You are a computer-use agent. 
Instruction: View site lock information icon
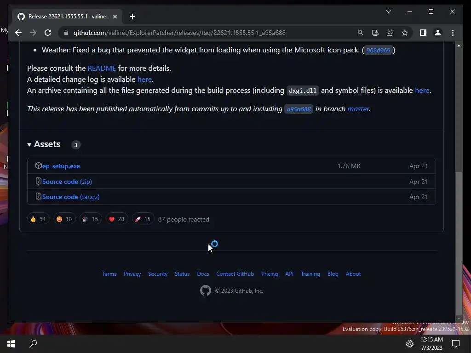coord(66,33)
